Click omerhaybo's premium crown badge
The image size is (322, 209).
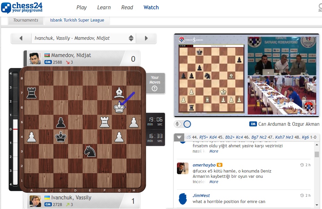point(219,165)
